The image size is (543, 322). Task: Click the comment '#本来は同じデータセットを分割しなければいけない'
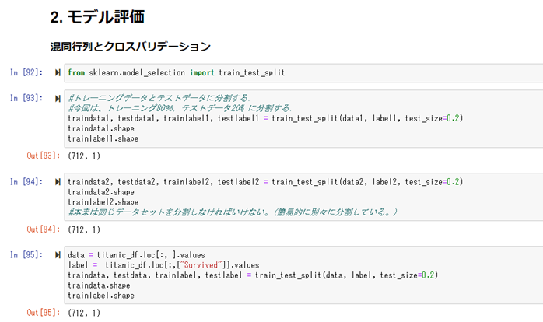pyautogui.click(x=233, y=212)
